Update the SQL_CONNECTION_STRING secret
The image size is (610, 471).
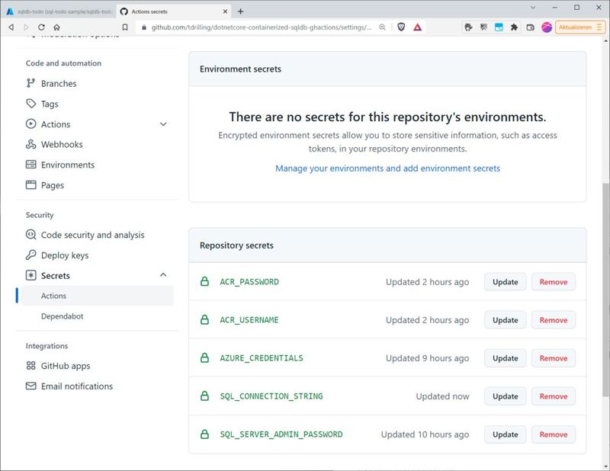tap(505, 396)
